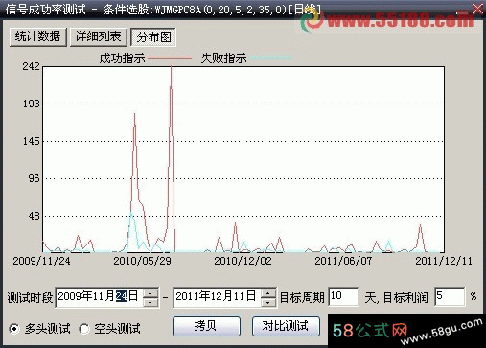Viewport: 486px width, 348px height.
Task: Decrease start date with down arrow
Action: 150,302
